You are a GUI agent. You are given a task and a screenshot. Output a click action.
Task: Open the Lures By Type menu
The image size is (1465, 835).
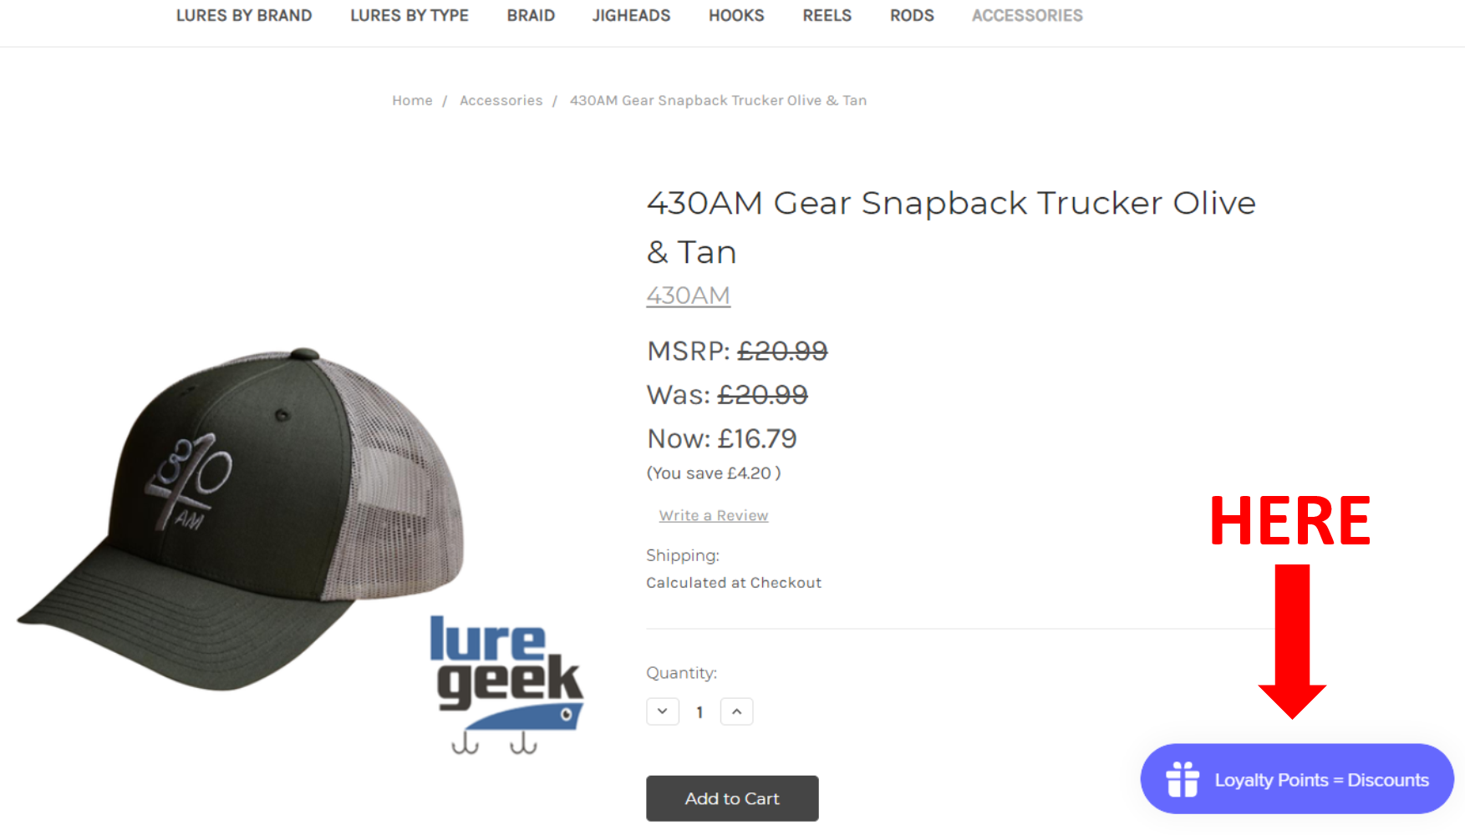click(409, 16)
